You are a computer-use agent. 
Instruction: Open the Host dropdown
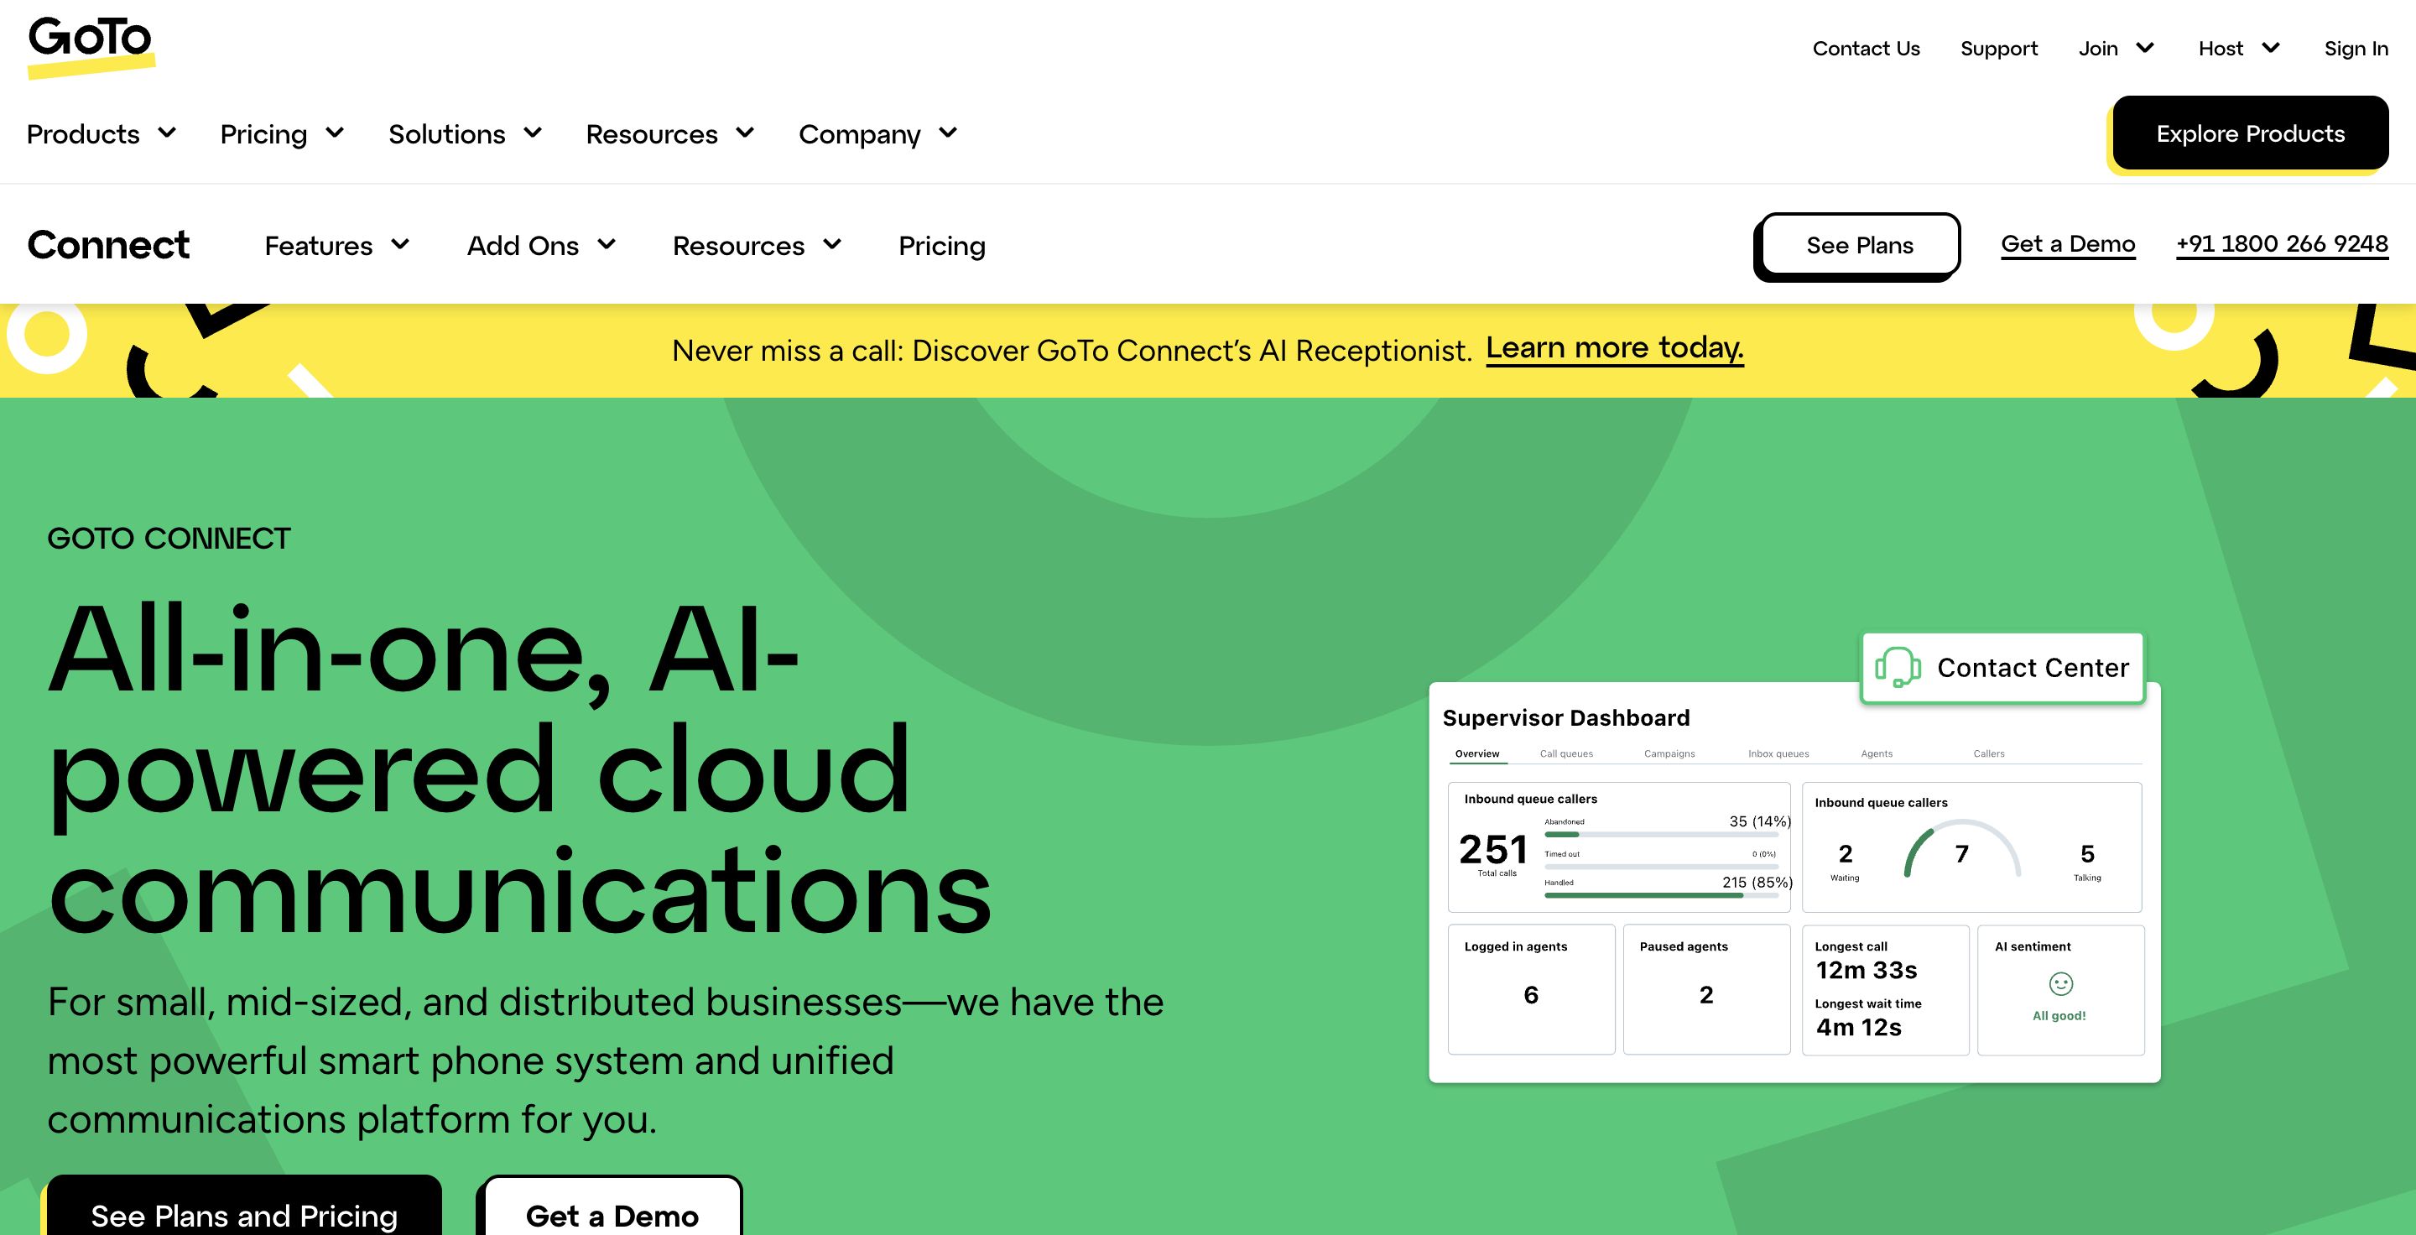[2239, 48]
